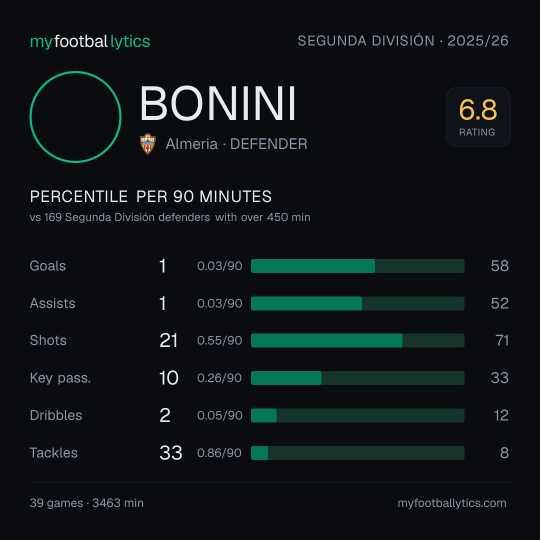This screenshot has width=540, height=540.
Task: Click the Tackles percentile bar
Action: pyautogui.click(x=357, y=453)
